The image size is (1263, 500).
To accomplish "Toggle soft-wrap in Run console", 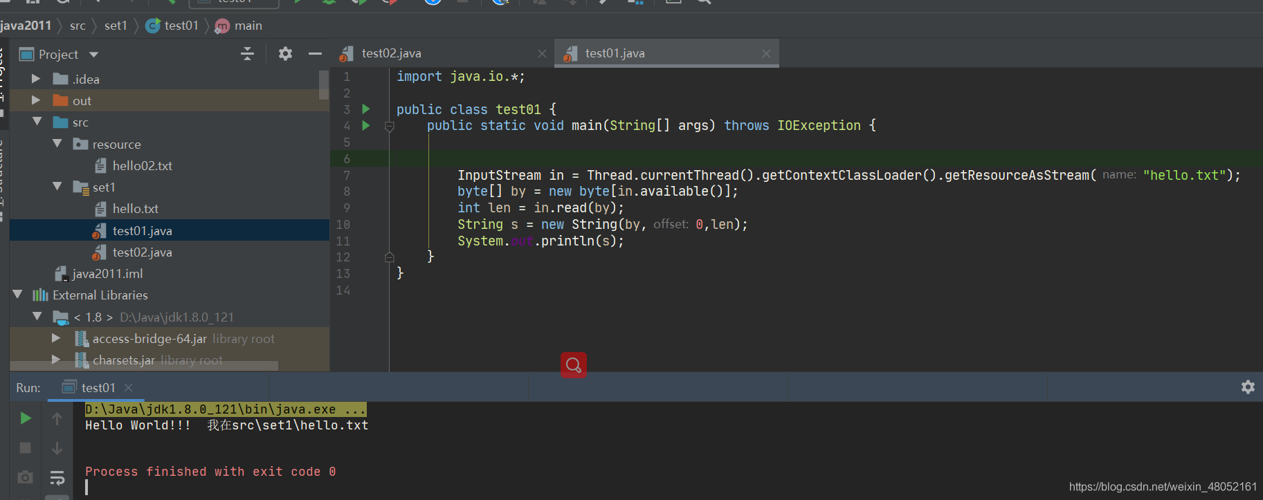I will click(57, 477).
